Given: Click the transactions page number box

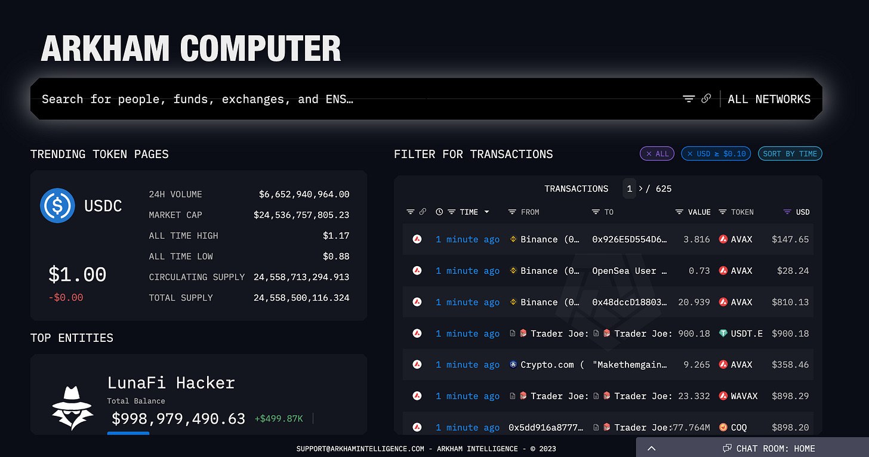Looking at the screenshot, I should coord(629,189).
